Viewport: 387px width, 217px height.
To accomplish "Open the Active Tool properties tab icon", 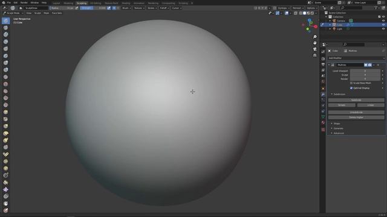I will 323,52.
